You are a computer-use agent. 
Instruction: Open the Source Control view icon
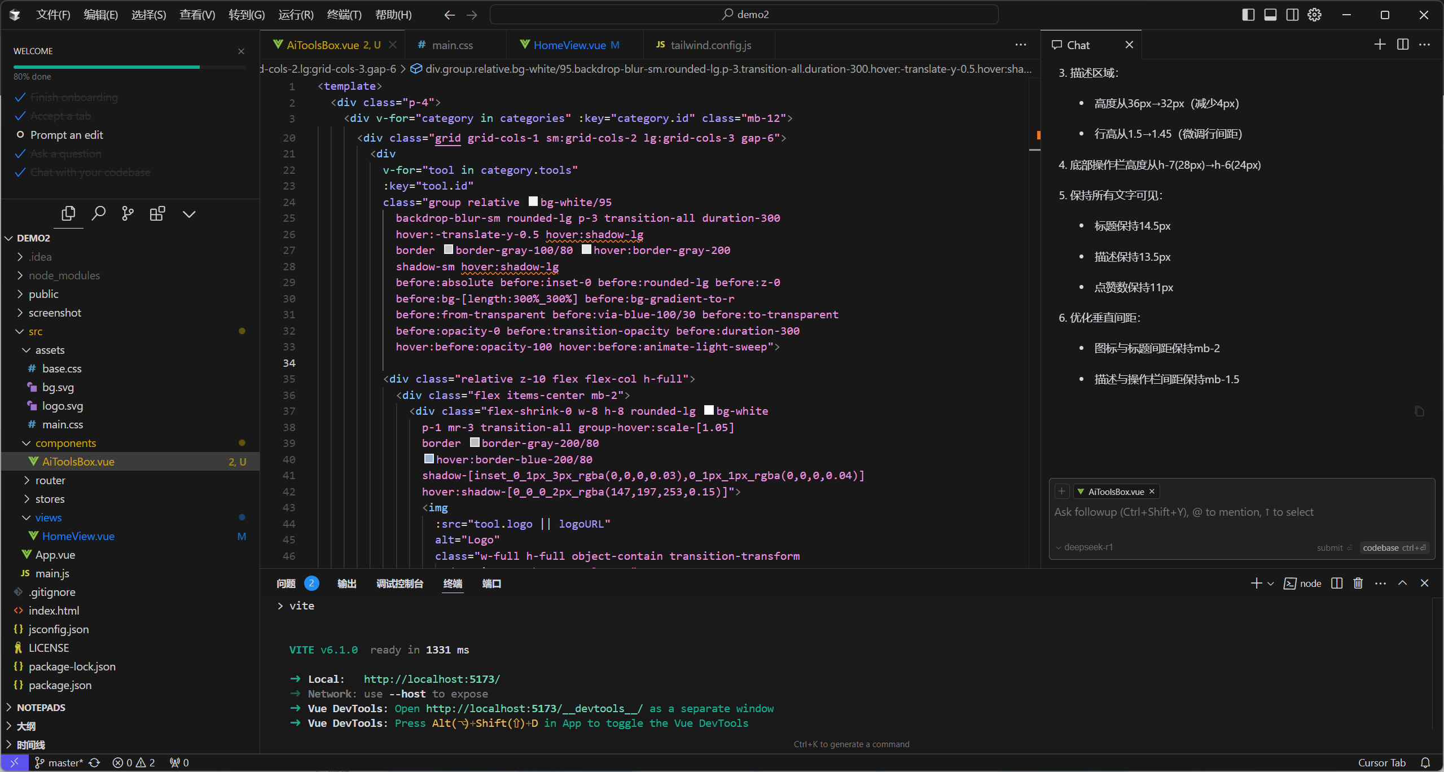(x=128, y=213)
